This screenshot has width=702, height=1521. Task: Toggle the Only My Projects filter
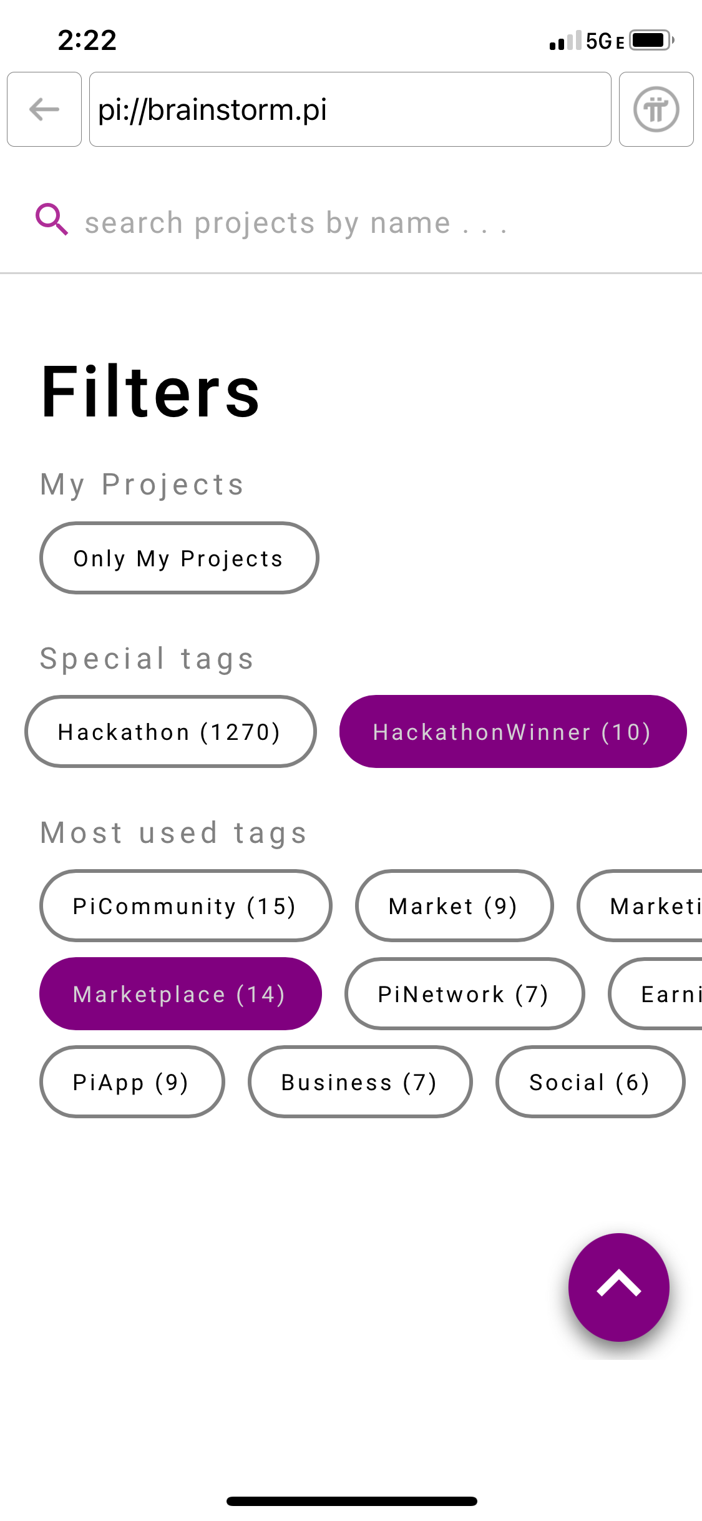tap(179, 558)
